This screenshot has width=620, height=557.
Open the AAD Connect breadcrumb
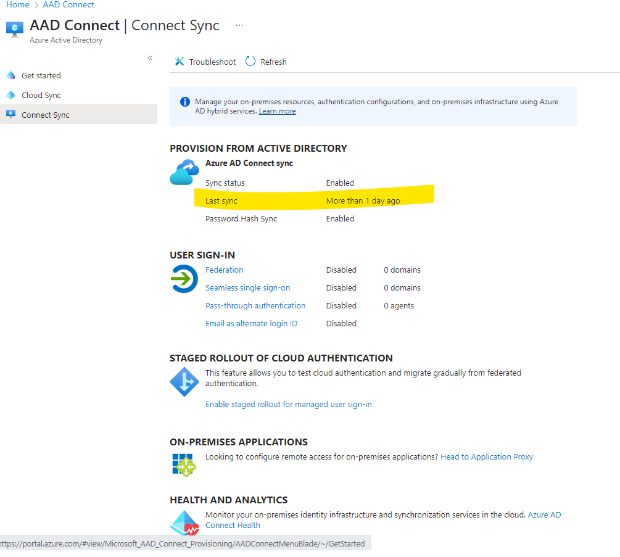[68, 5]
